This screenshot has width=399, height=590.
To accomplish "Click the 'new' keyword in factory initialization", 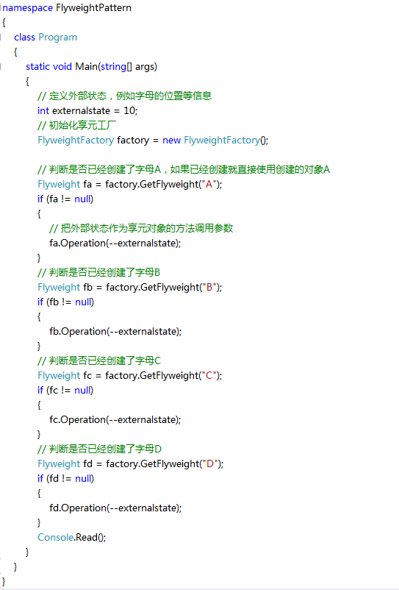I will click(172, 141).
